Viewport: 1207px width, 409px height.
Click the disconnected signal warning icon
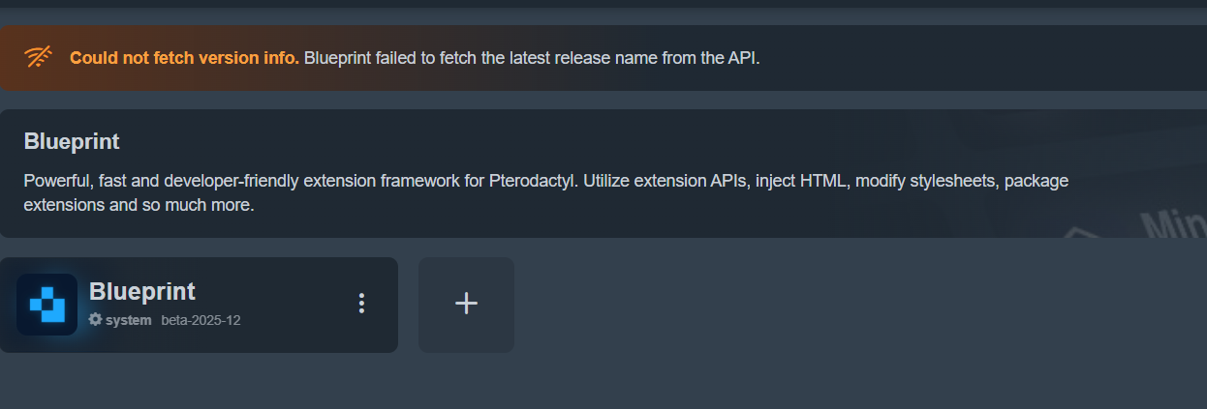coord(39,58)
